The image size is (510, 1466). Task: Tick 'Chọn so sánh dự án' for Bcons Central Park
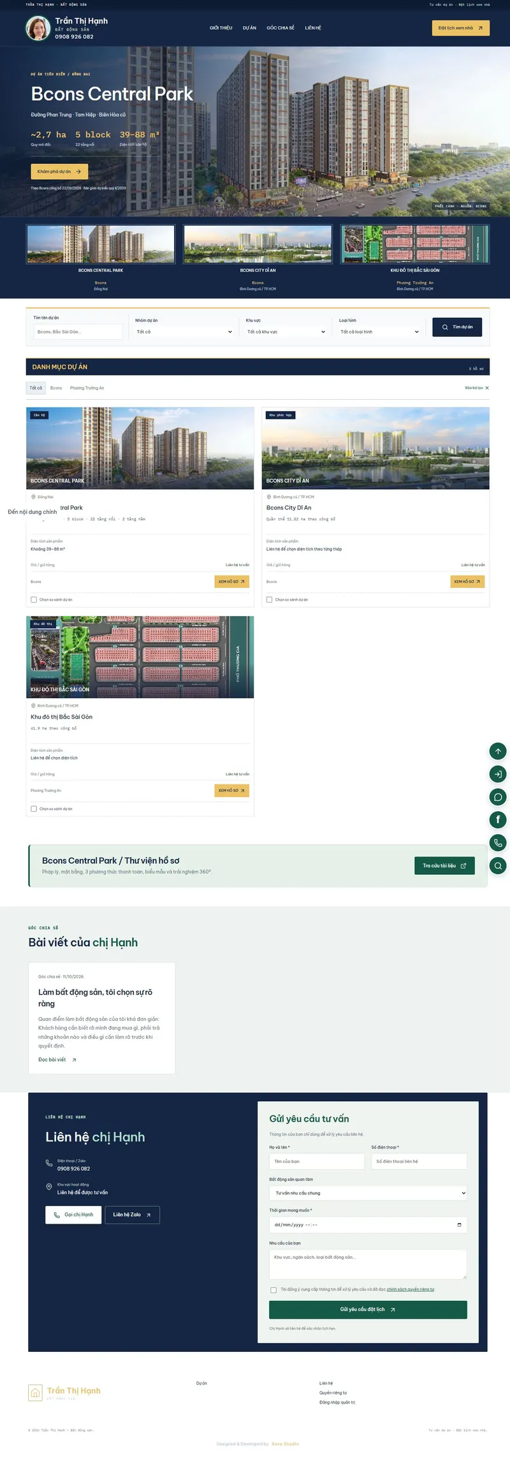[x=34, y=599]
